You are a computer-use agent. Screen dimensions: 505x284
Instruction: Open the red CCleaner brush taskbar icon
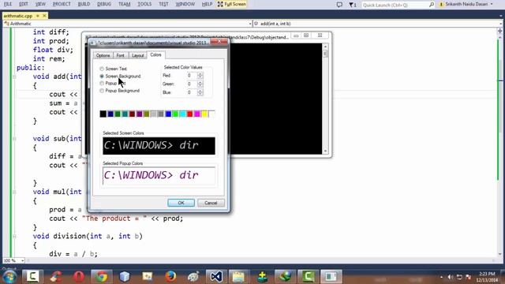pos(56,277)
